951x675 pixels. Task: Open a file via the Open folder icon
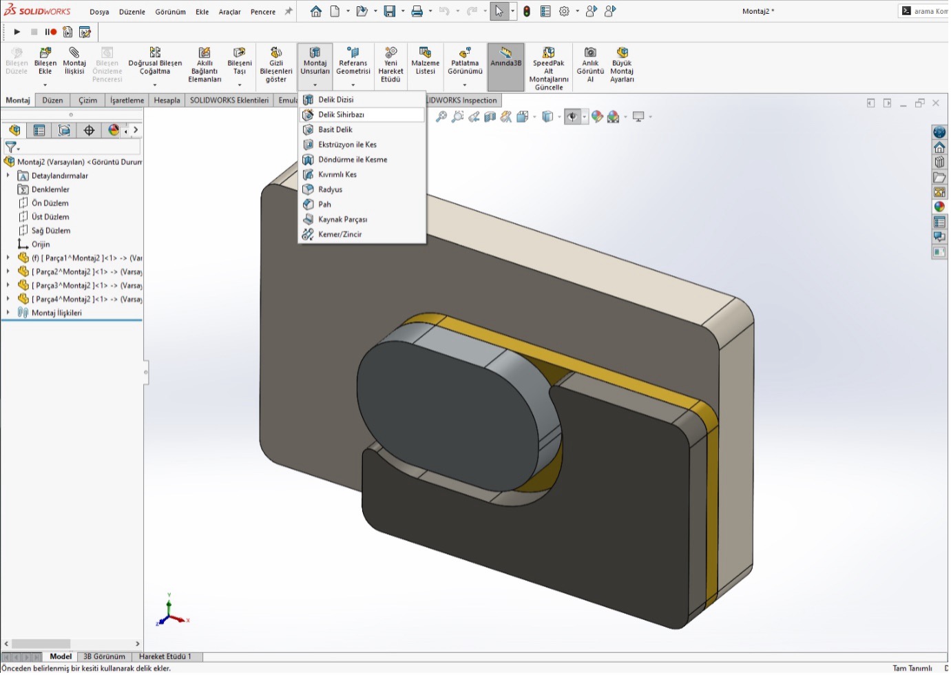(362, 12)
